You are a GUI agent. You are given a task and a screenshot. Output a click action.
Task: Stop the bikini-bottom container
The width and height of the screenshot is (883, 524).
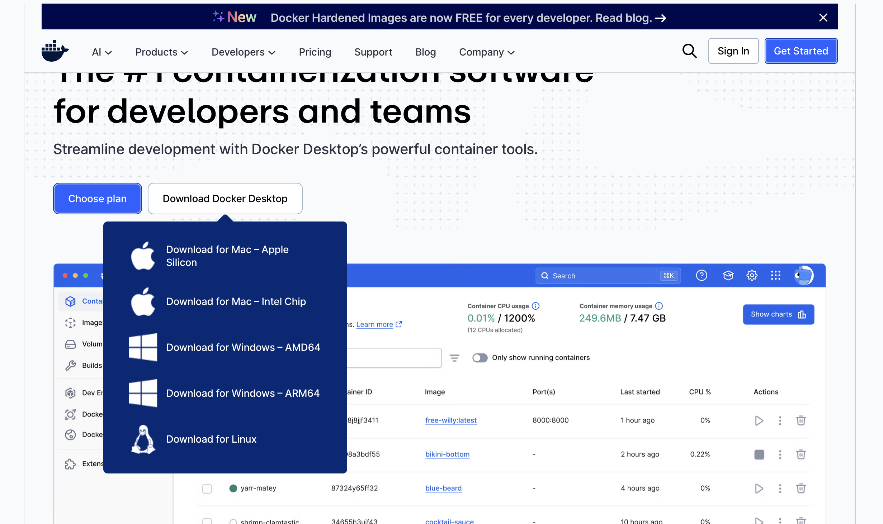[759, 454]
